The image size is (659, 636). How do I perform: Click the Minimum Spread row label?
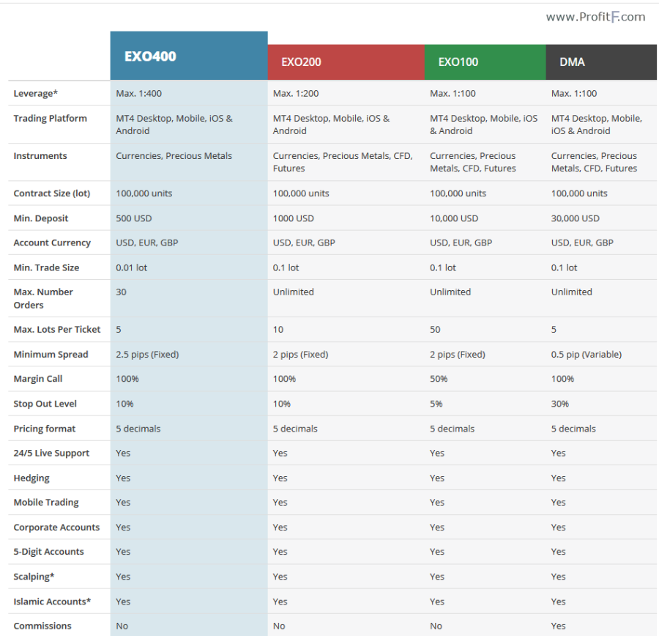click(x=51, y=354)
